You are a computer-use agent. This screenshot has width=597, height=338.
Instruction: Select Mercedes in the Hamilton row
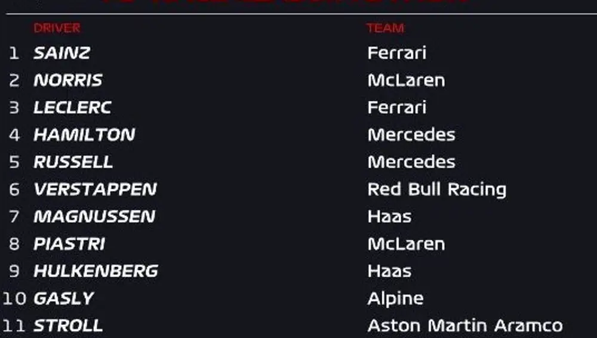[411, 135]
